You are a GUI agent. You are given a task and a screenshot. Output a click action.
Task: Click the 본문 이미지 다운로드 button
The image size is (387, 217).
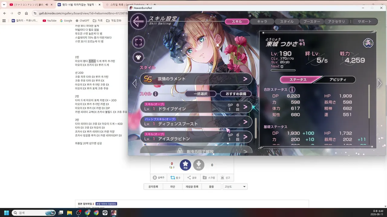106,204
